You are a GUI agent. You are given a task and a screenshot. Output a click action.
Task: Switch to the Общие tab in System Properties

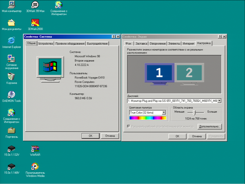click(31, 43)
